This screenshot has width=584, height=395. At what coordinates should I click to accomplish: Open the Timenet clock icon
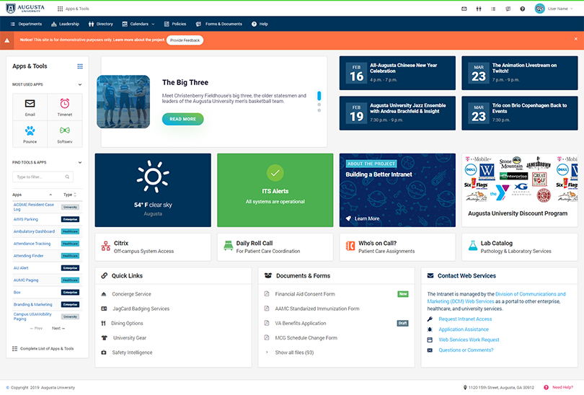pyautogui.click(x=65, y=104)
